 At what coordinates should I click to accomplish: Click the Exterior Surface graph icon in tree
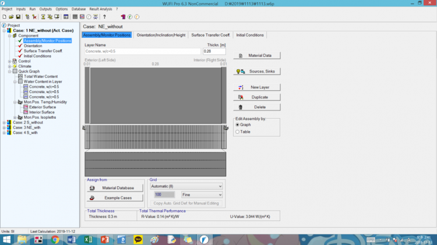24,107
